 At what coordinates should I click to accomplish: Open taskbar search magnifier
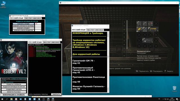point(7,99)
